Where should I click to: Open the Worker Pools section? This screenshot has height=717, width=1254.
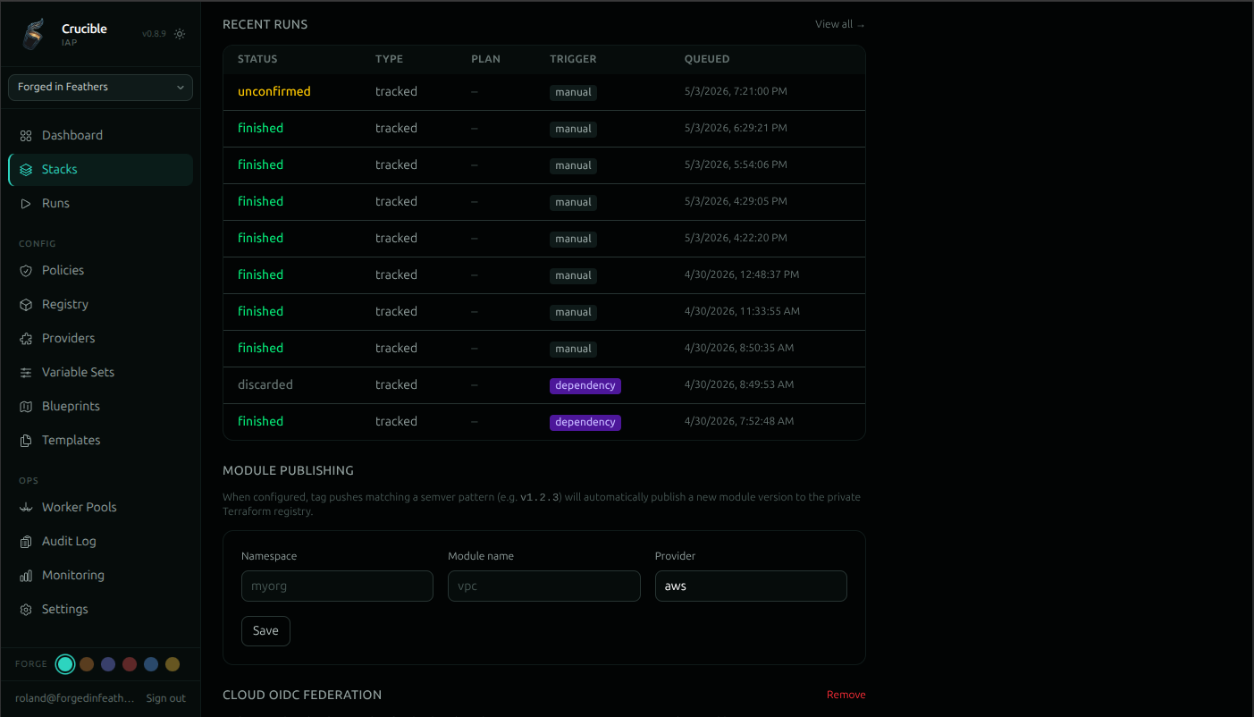[100, 507]
